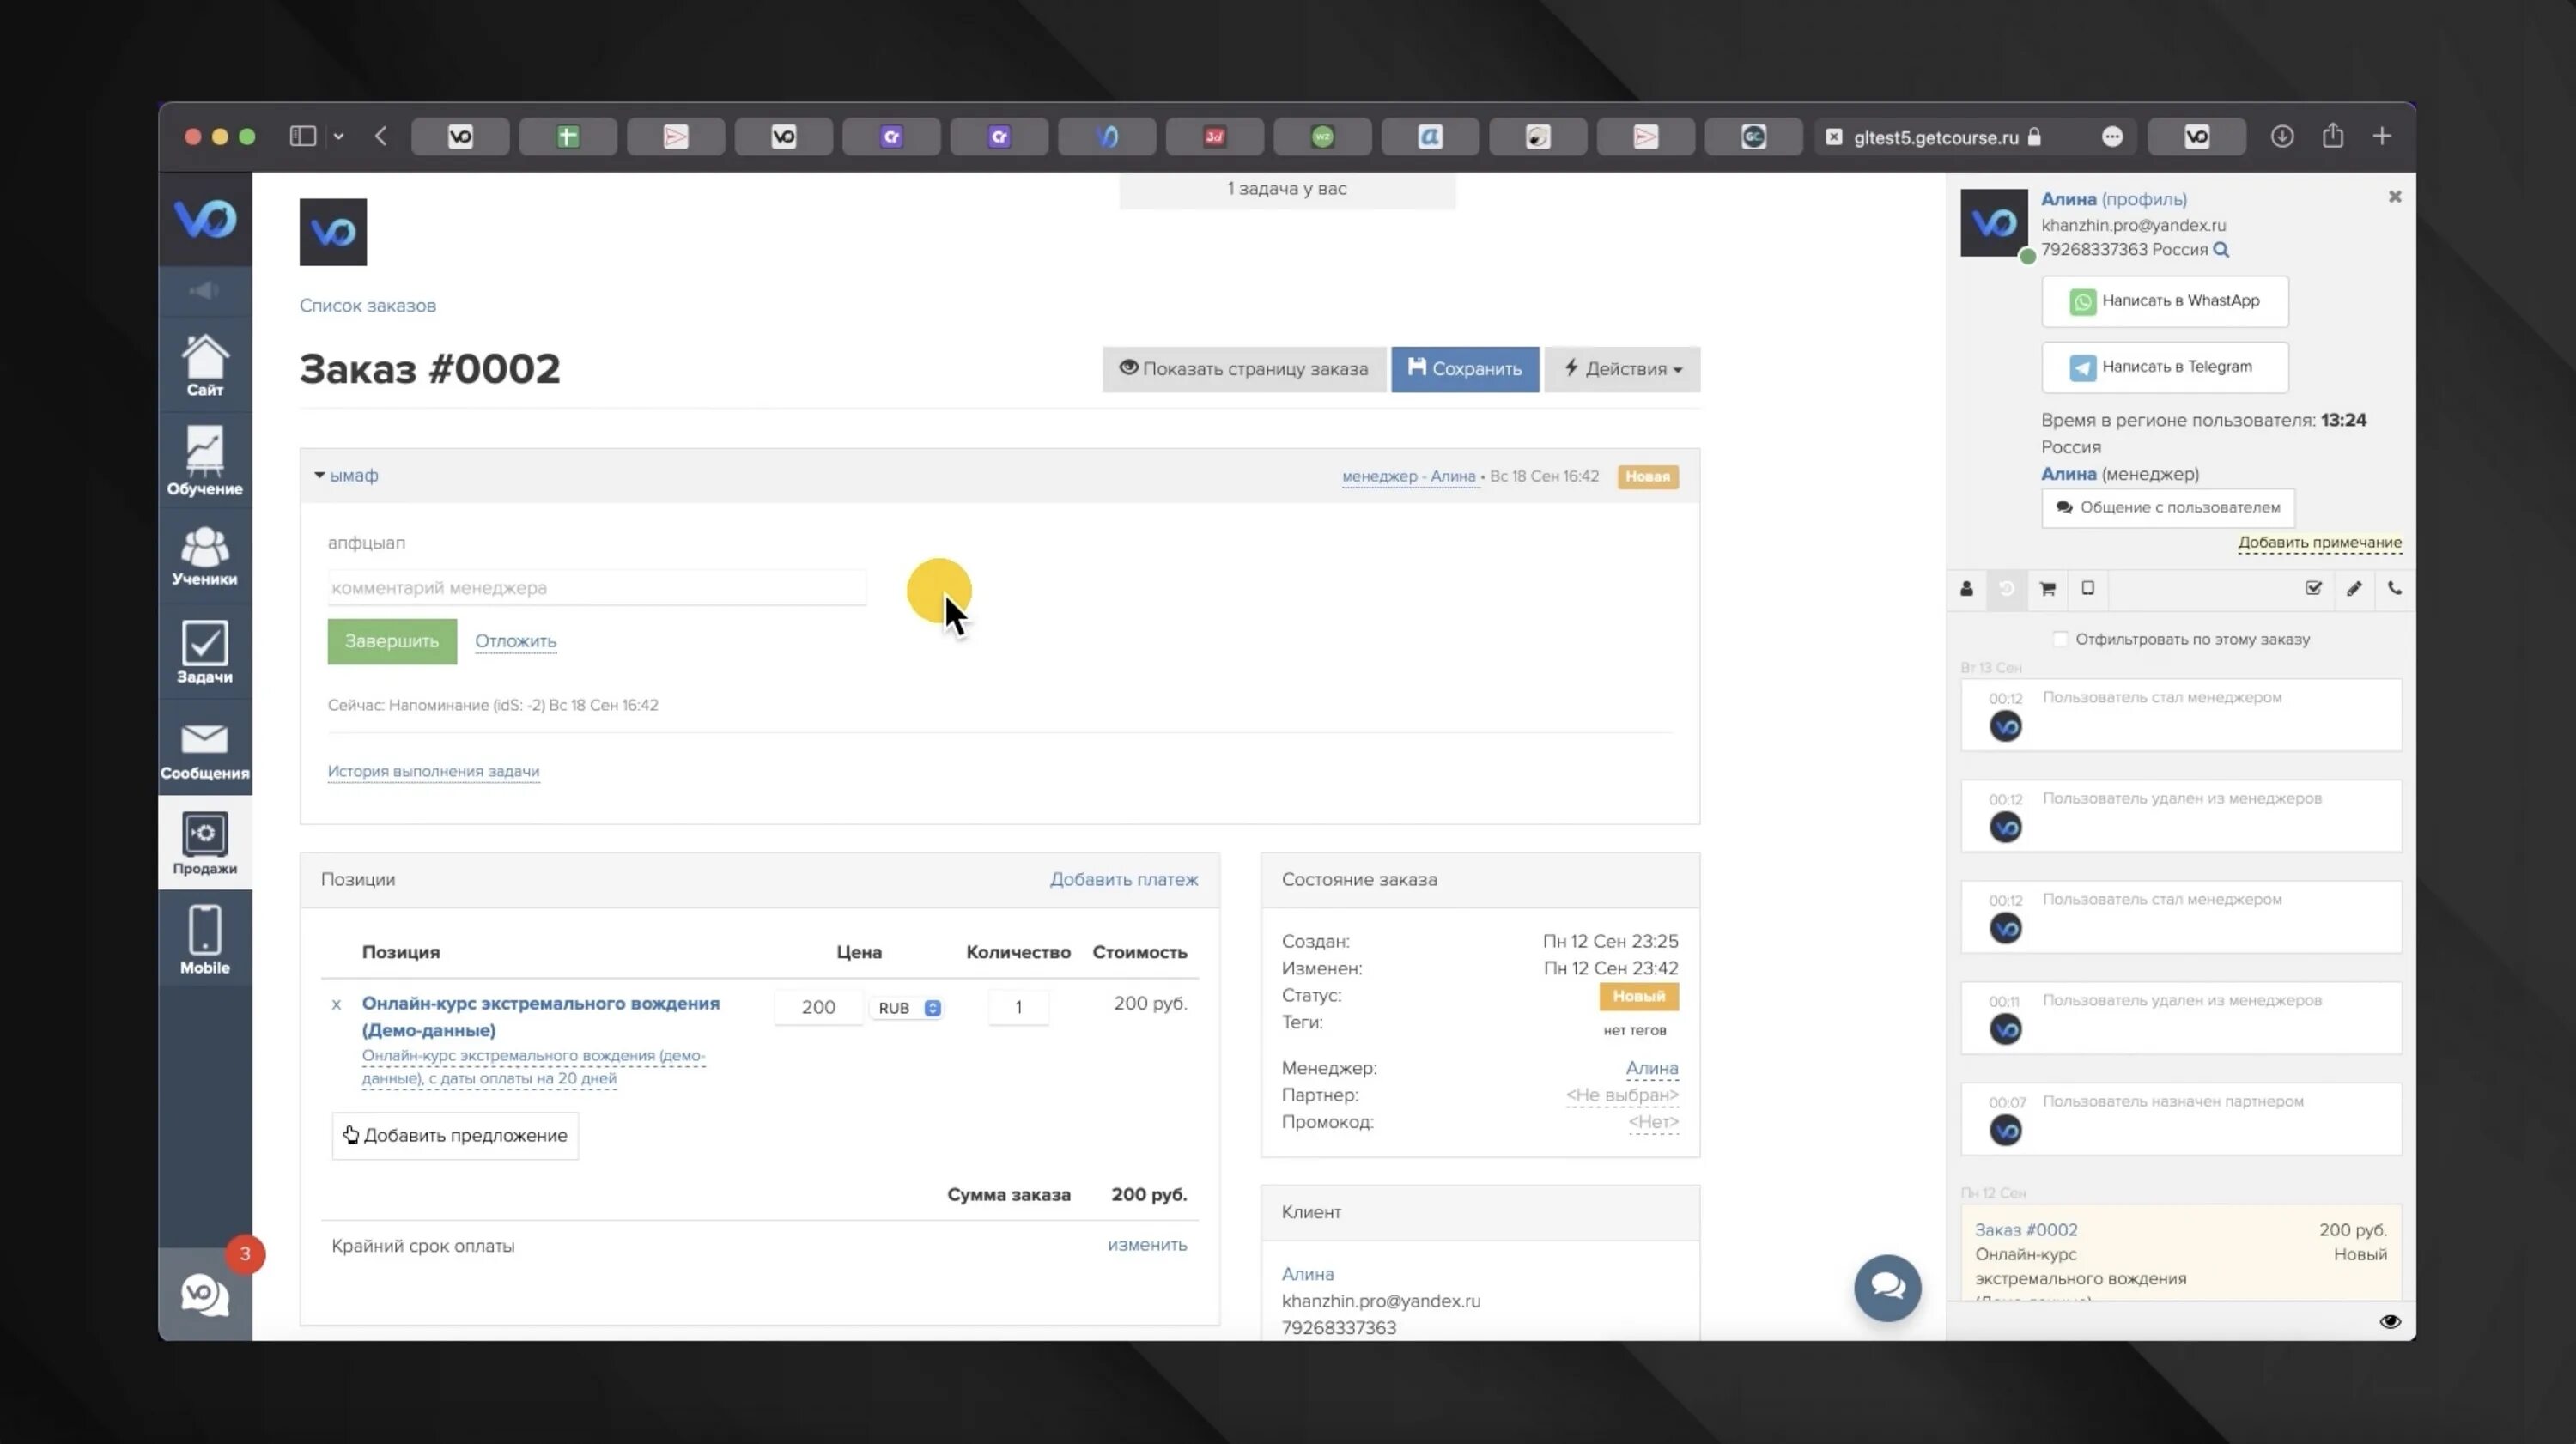Switch to the mobile device tab icon
2576x1444 pixels.
coord(2087,589)
